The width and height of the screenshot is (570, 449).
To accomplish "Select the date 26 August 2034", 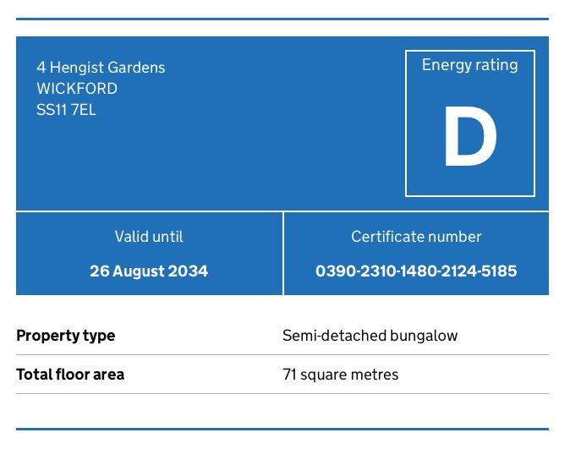I will pos(149,271).
